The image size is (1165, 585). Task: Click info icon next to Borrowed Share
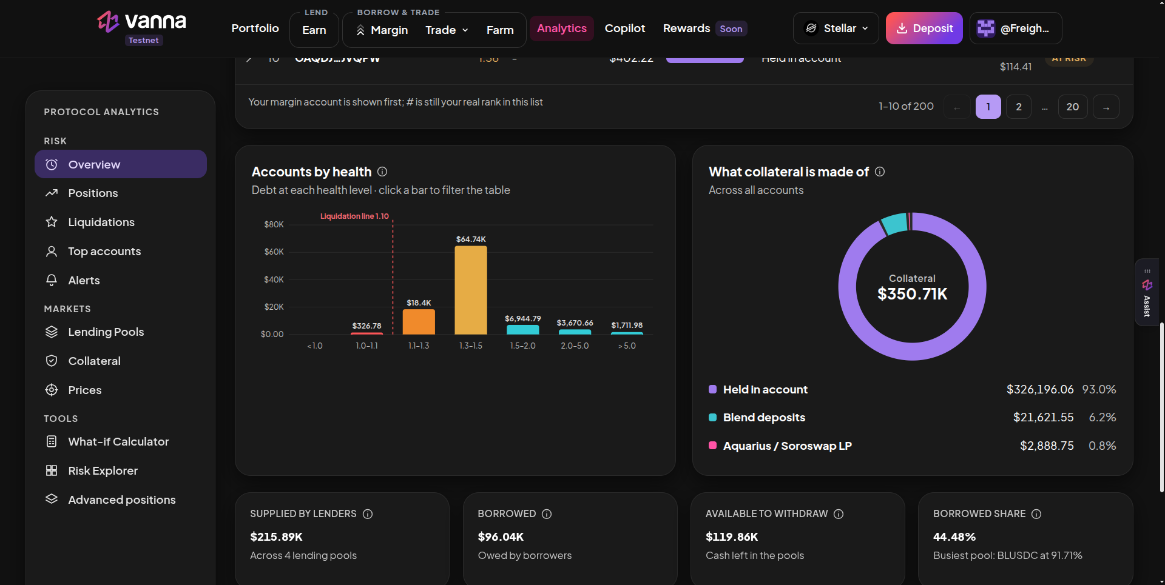1036,514
